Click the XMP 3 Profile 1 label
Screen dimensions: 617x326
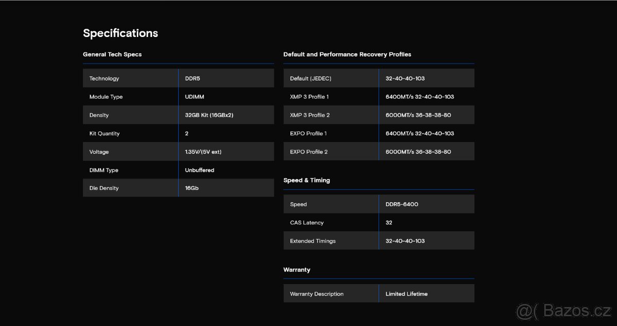(309, 97)
